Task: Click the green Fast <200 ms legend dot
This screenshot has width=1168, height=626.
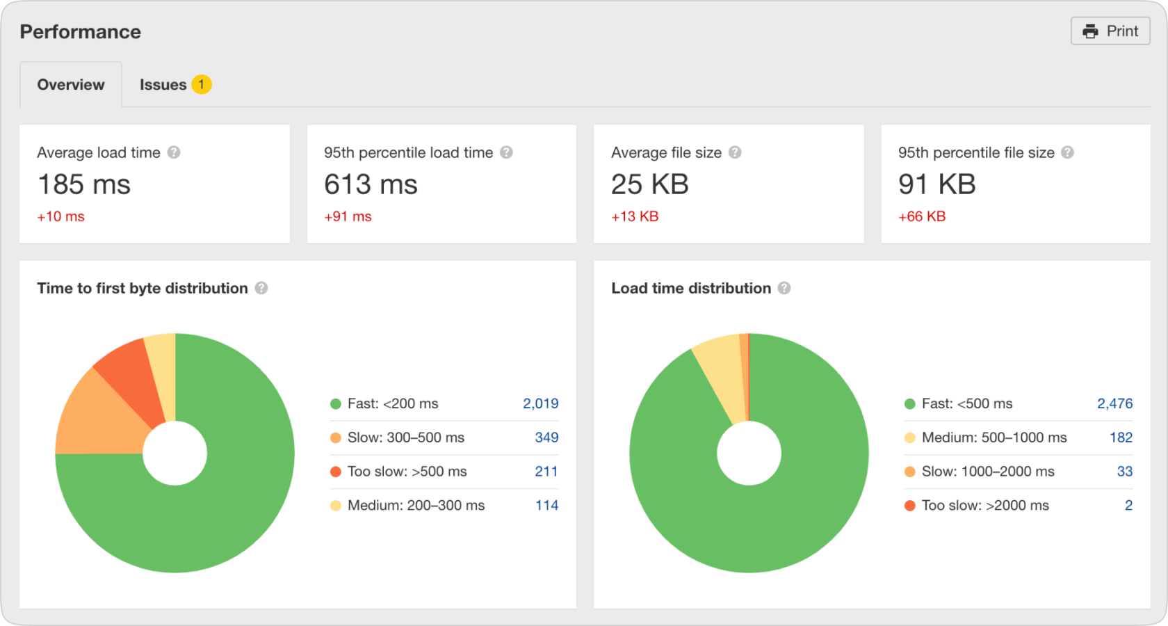Action: tap(336, 404)
